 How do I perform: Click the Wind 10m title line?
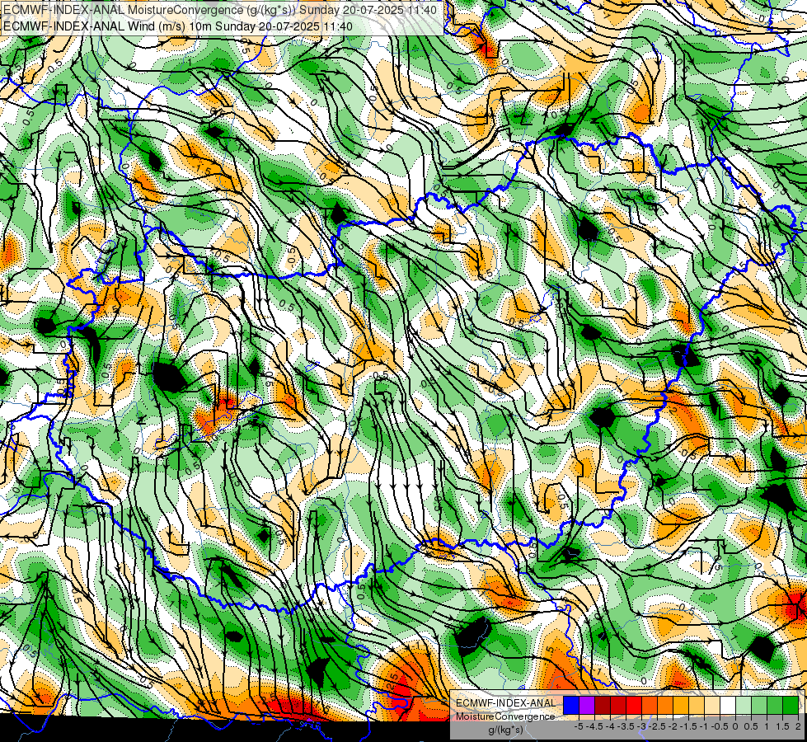178,26
